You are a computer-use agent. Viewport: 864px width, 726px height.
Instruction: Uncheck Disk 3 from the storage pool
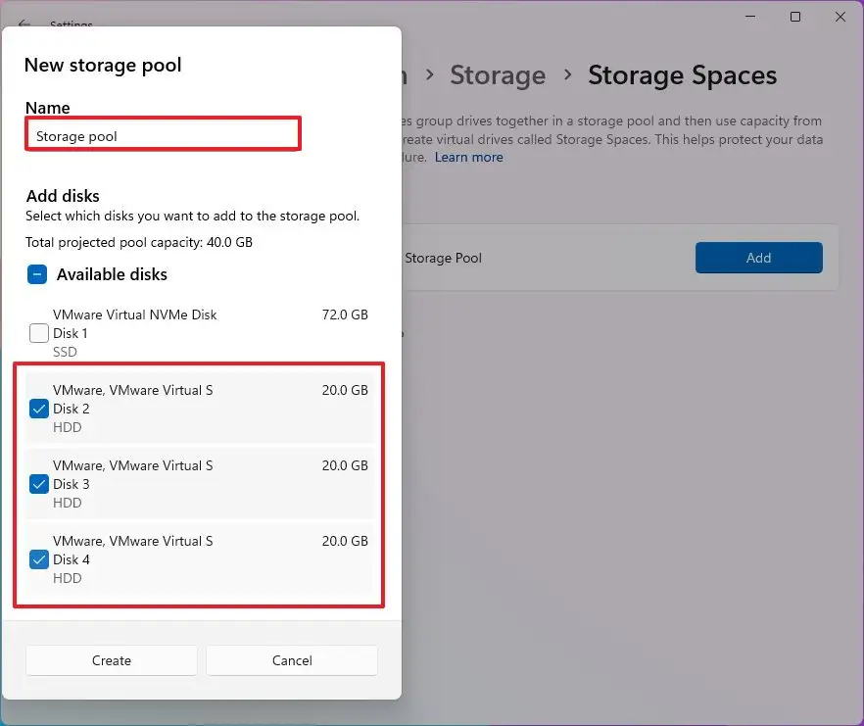[38, 483]
